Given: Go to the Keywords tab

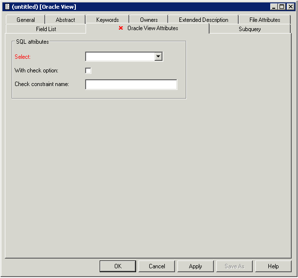Looking at the screenshot, I should click(107, 20).
